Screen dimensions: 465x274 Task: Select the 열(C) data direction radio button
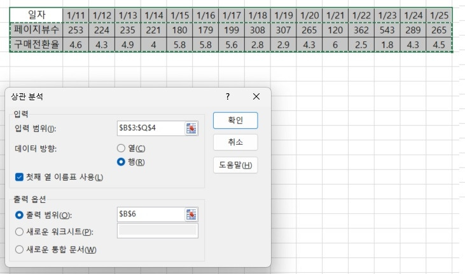(x=121, y=148)
